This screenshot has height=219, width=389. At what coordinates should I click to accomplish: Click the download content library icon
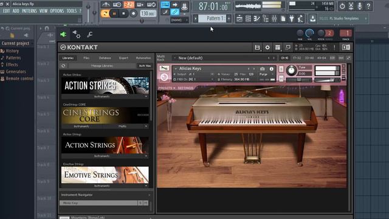point(312,19)
